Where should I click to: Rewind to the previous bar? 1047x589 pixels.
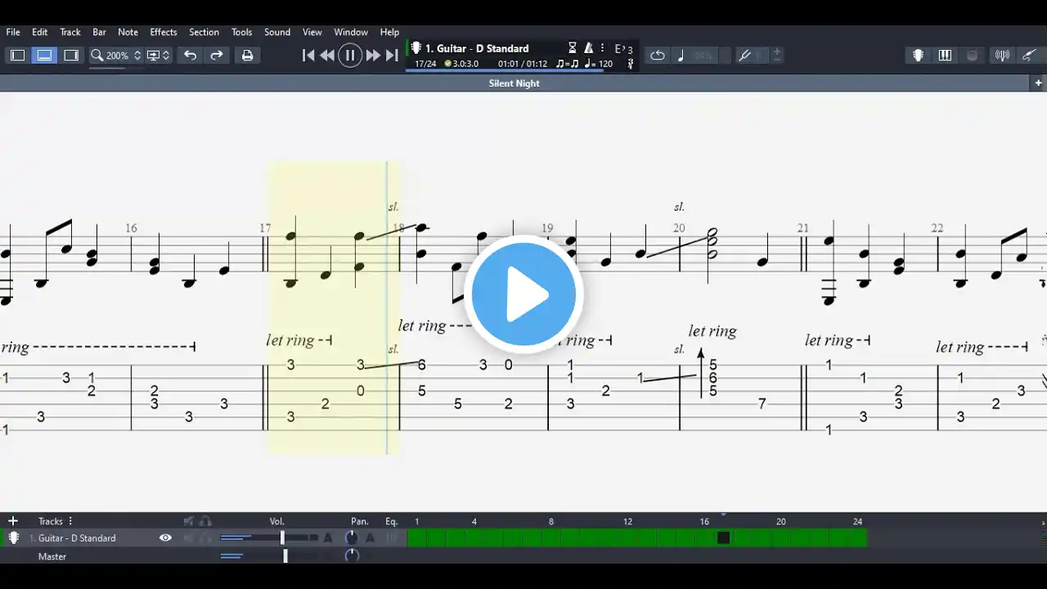click(x=327, y=56)
